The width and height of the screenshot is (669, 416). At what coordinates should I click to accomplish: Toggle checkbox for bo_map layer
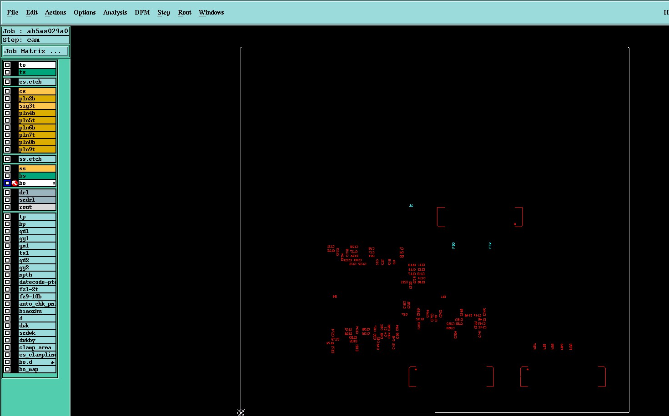point(7,369)
